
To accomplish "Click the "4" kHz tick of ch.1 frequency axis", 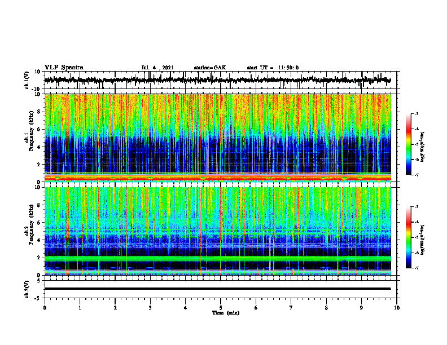I will pos(39,147).
